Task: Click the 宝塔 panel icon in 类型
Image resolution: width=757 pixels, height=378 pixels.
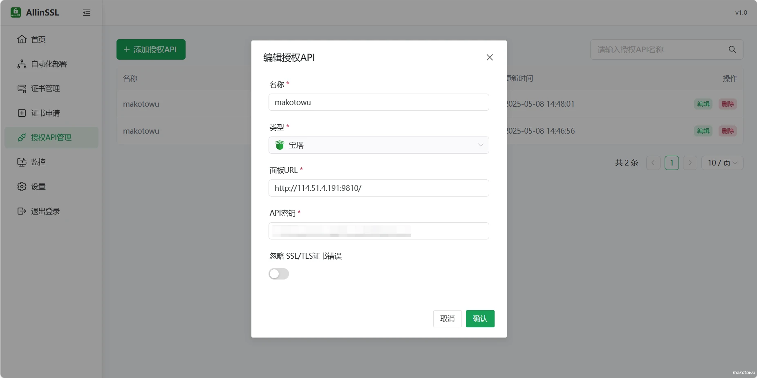Action: pos(280,145)
